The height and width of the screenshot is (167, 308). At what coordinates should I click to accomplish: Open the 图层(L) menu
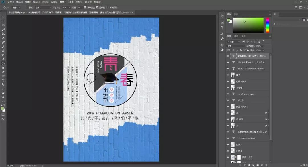(36, 2)
